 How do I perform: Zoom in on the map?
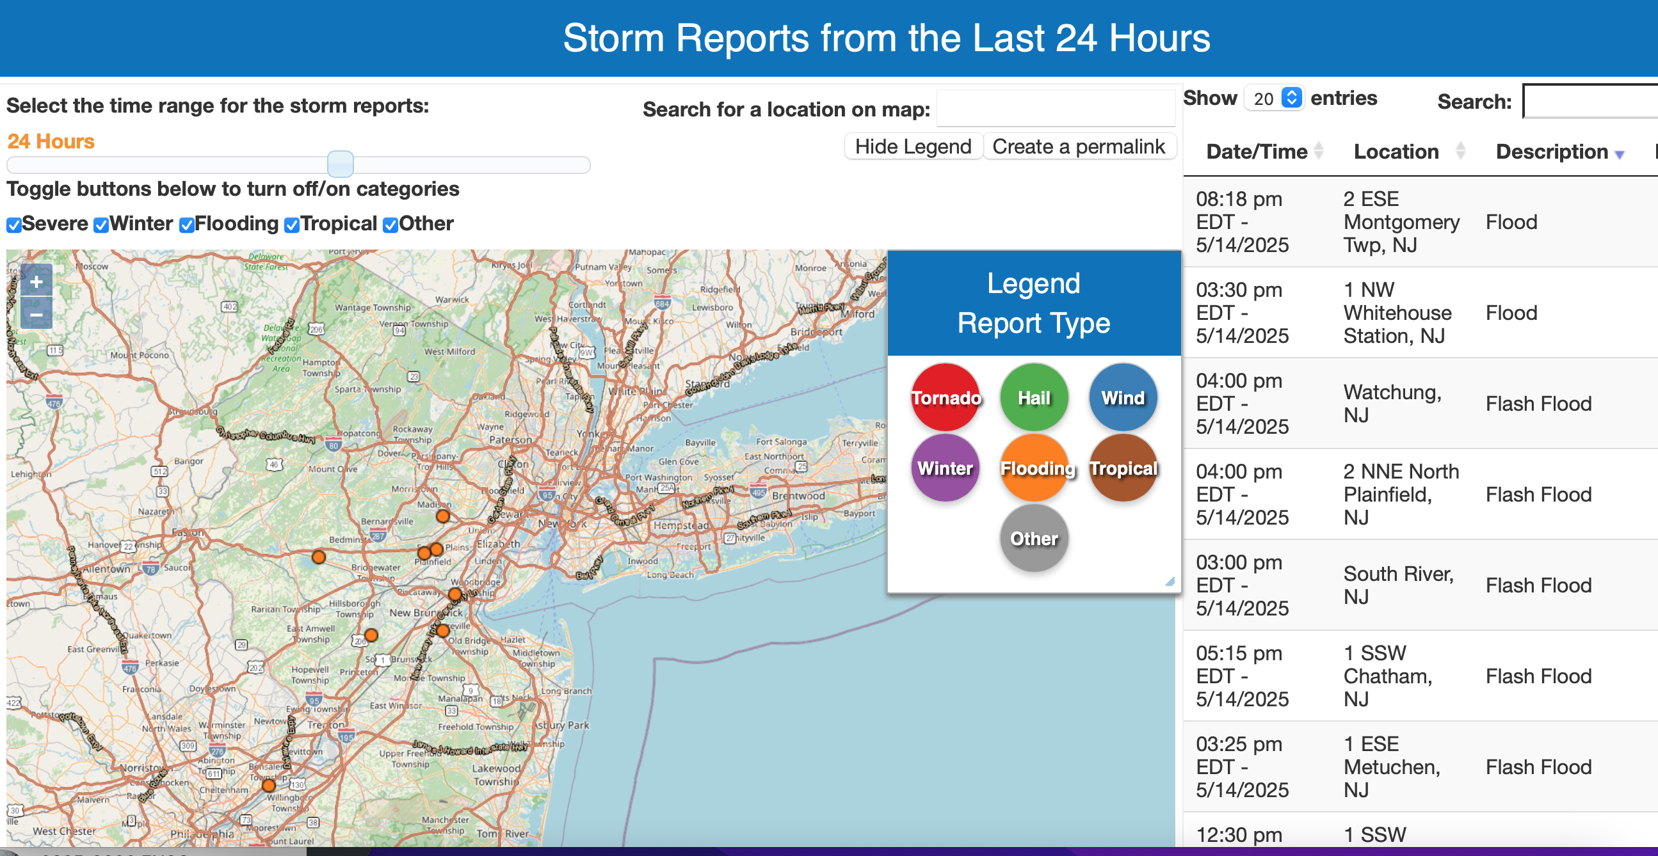coord(36,281)
